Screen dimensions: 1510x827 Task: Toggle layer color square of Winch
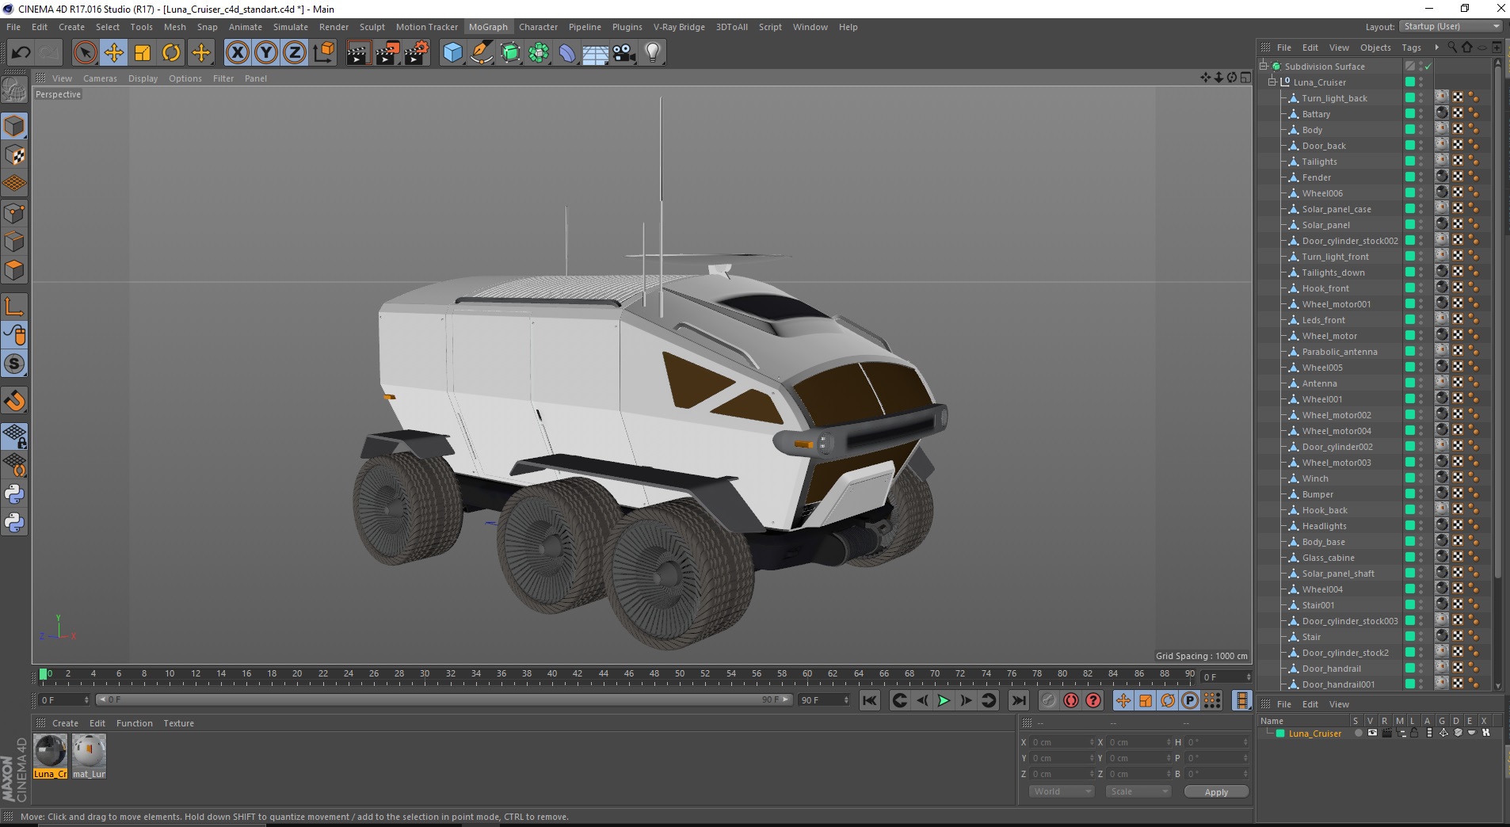coord(1410,478)
